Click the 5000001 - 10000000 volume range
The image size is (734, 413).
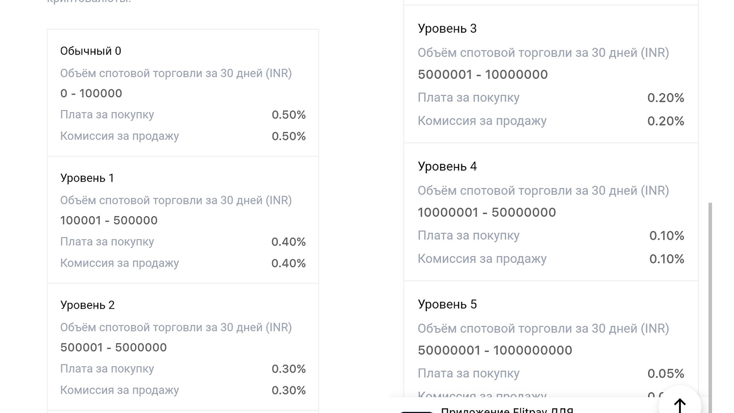[483, 74]
